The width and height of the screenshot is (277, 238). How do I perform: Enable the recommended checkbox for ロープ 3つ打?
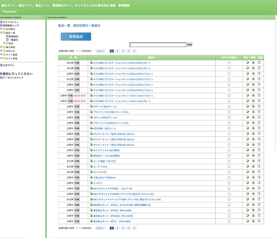click(229, 172)
